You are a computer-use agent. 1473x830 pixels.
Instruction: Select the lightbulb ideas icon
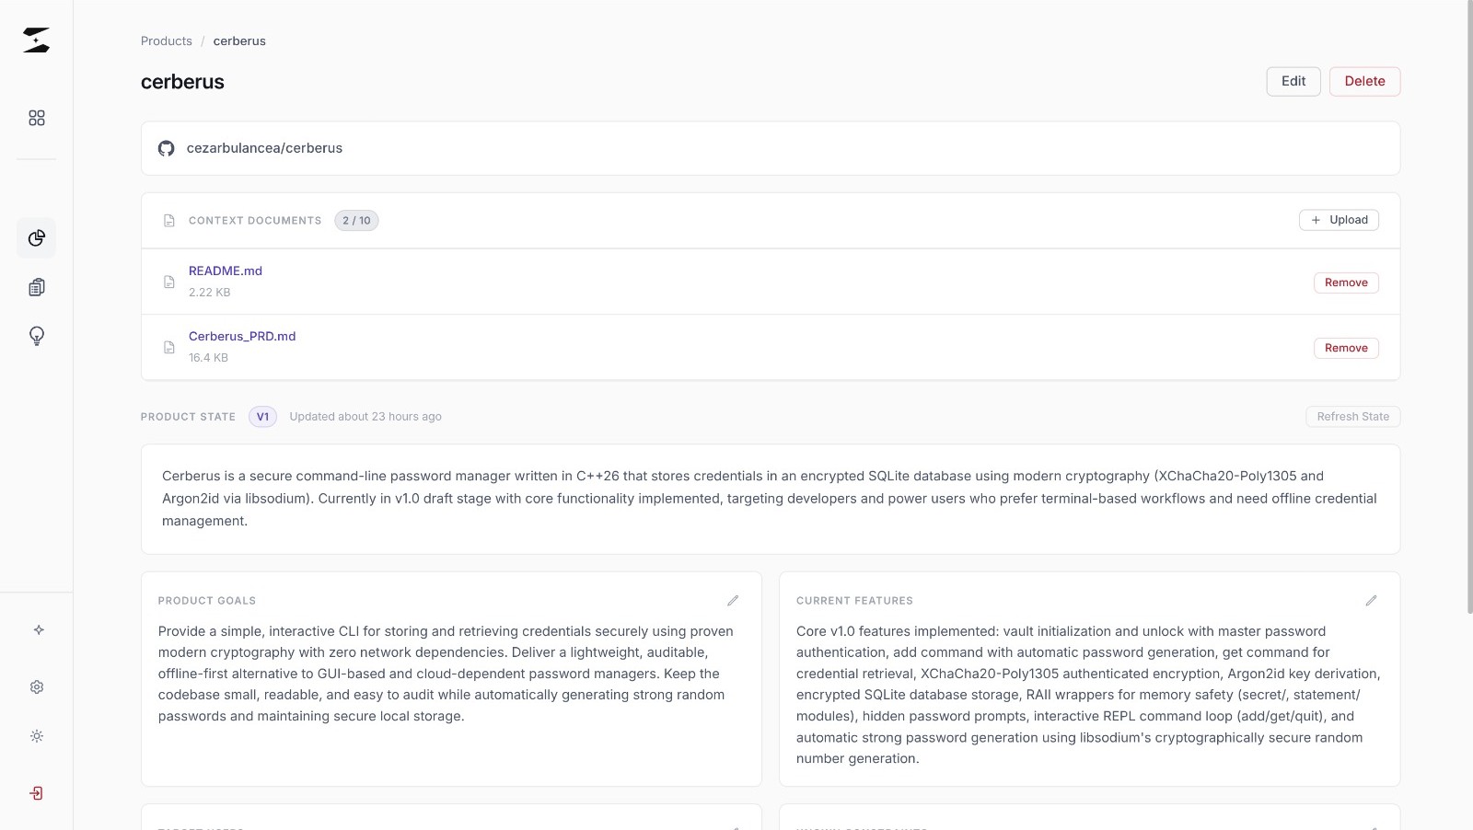(x=36, y=335)
